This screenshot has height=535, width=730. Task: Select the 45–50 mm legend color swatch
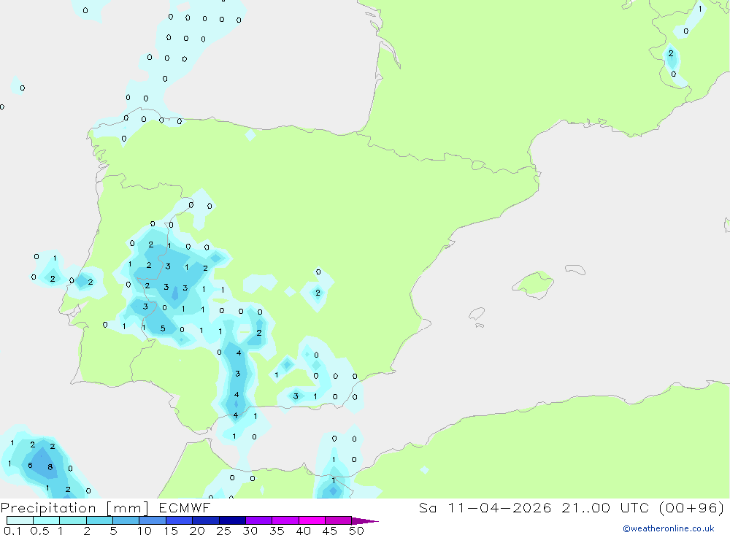[x=339, y=520]
